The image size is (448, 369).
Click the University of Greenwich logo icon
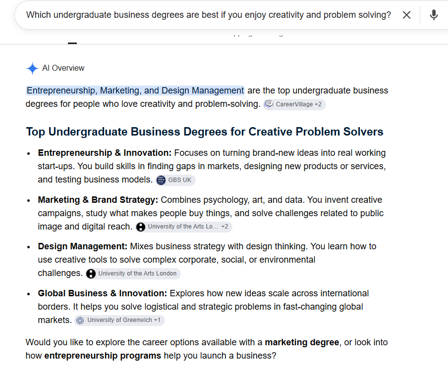tap(80, 321)
